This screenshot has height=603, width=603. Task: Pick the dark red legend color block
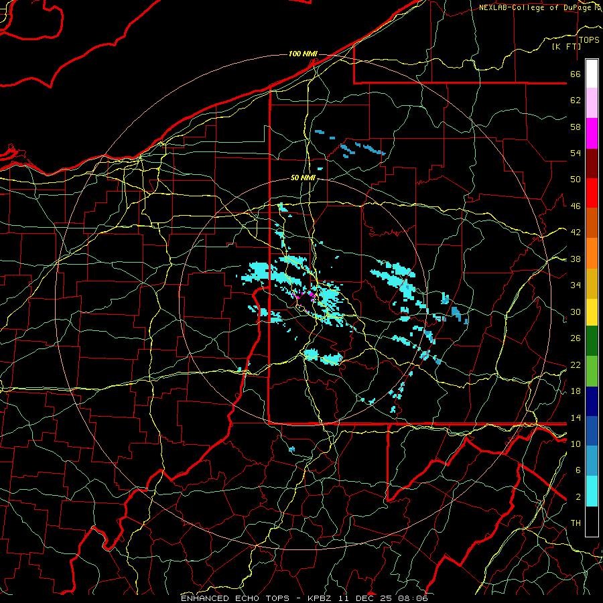pos(592,163)
